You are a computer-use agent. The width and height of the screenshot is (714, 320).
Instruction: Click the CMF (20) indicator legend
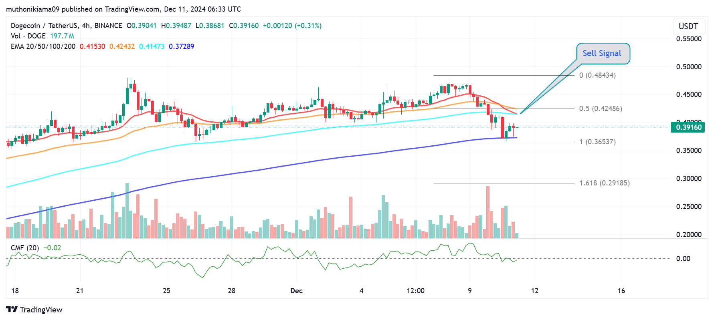[x=25, y=248]
